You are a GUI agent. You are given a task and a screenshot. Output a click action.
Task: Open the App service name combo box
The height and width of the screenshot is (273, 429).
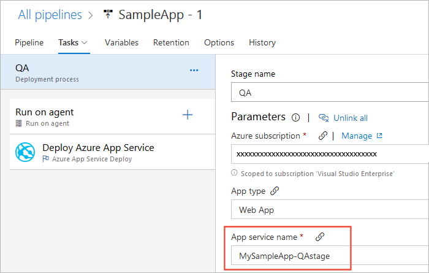pyautogui.click(x=330, y=255)
